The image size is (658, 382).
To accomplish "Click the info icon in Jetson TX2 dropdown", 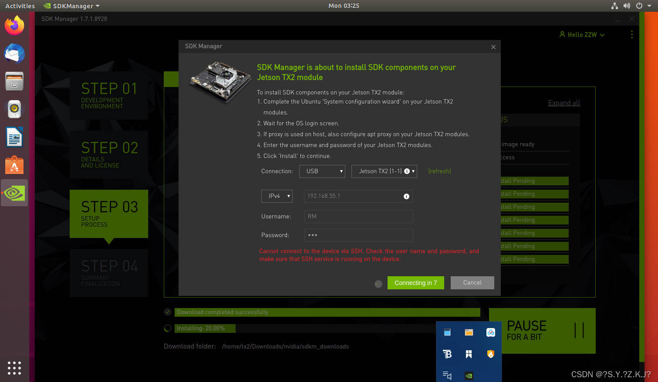I will coord(407,171).
